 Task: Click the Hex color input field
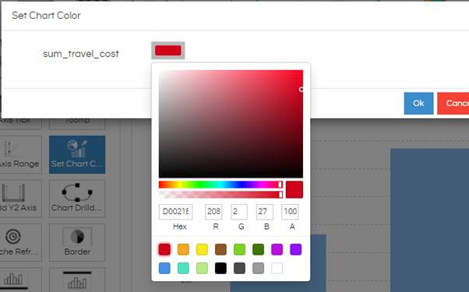(x=175, y=212)
